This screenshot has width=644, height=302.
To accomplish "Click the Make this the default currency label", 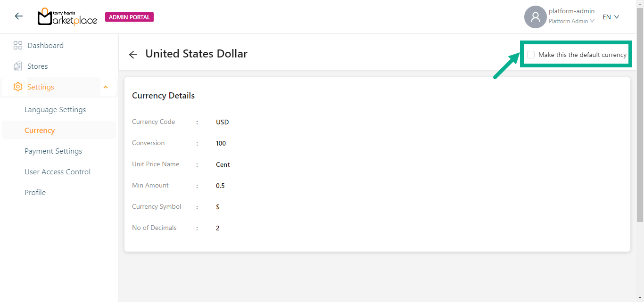I will 582,55.
